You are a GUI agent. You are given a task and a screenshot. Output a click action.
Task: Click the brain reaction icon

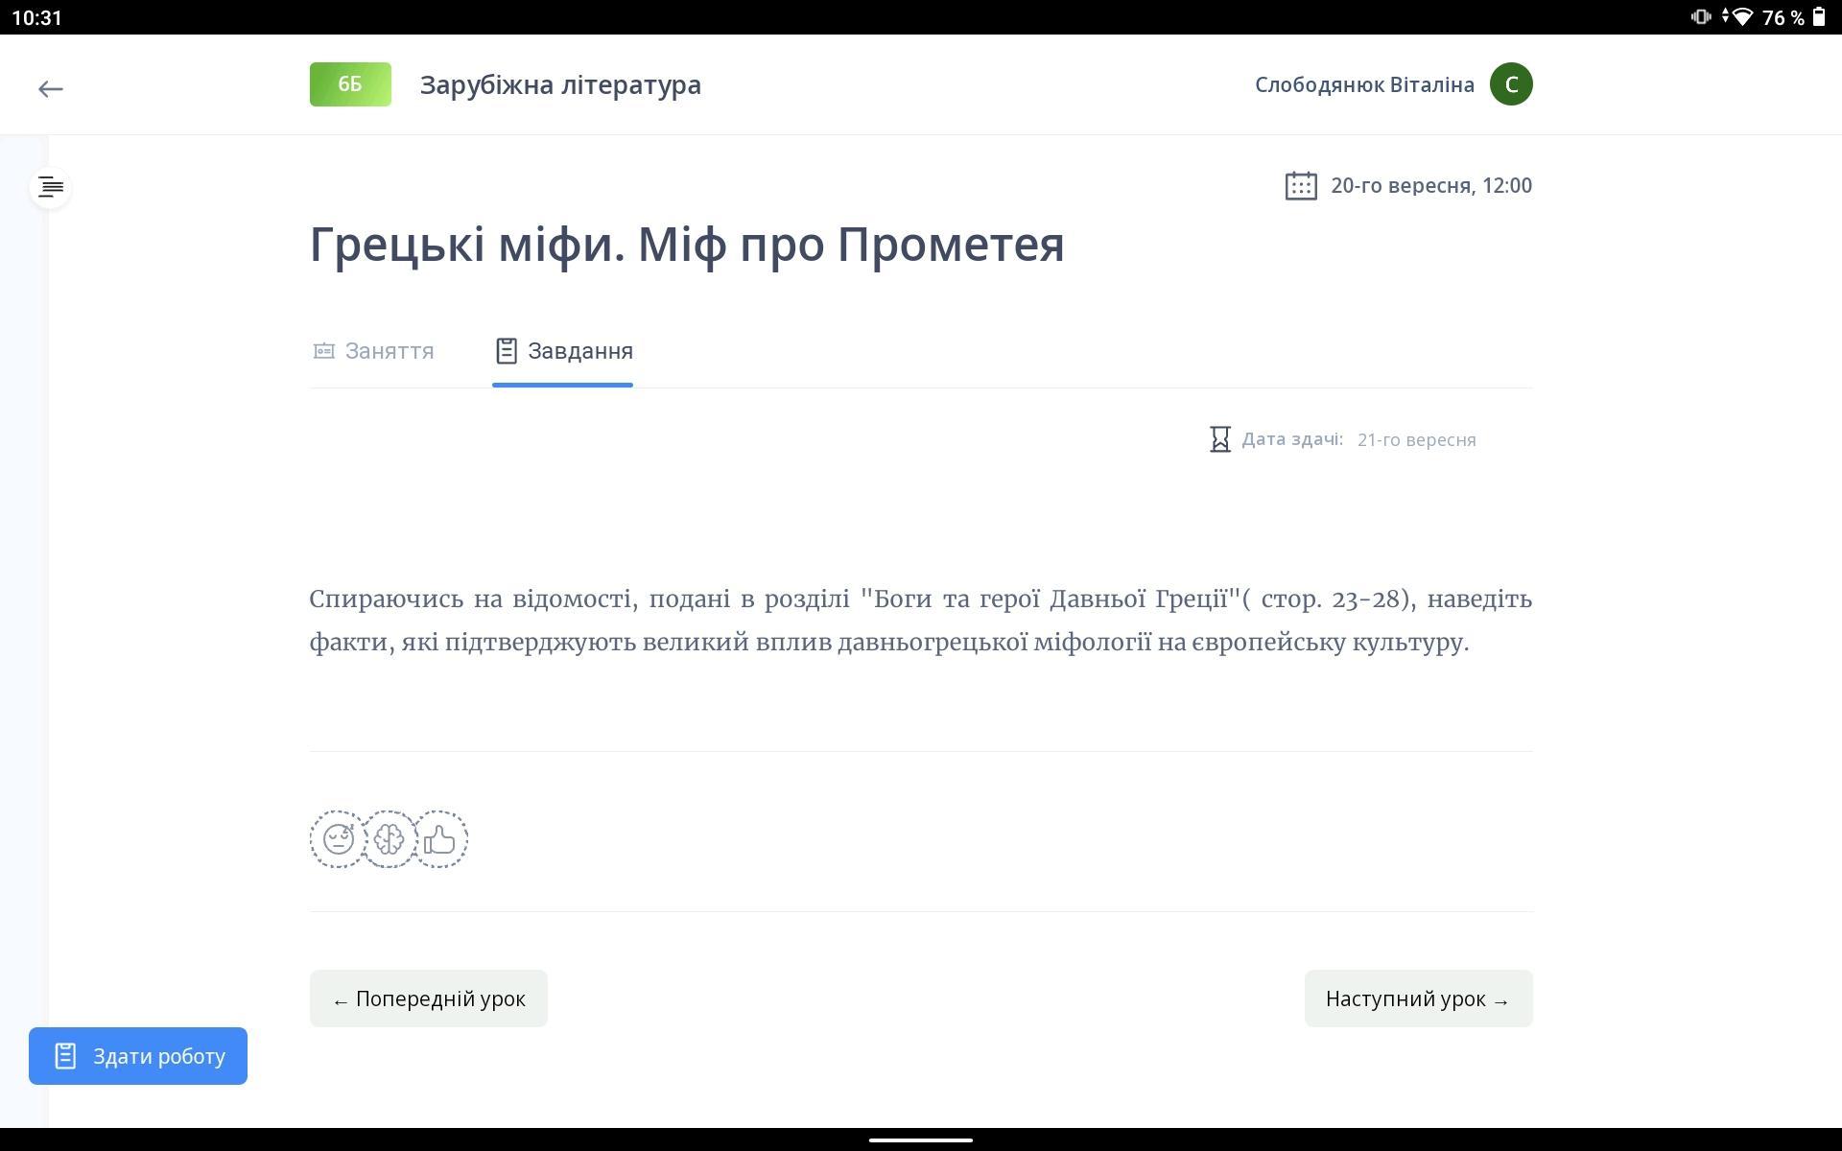389,839
